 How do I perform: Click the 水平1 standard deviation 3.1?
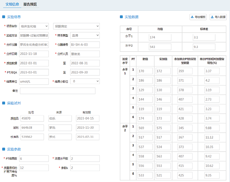pos(204,37)
